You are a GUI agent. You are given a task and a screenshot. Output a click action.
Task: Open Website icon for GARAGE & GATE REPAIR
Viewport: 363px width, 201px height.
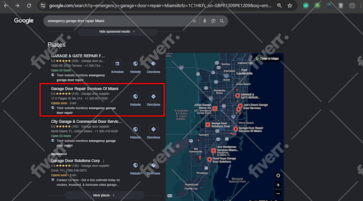[x=136, y=63]
